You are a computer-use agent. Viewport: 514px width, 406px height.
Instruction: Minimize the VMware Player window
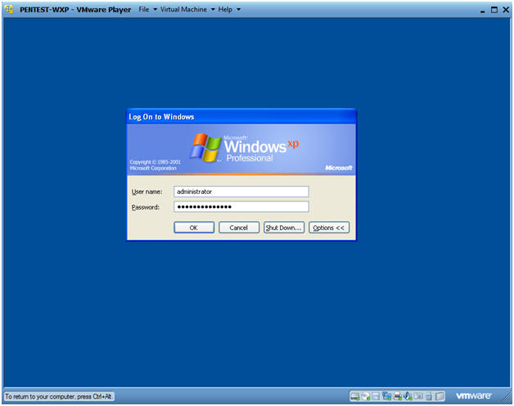(x=482, y=10)
